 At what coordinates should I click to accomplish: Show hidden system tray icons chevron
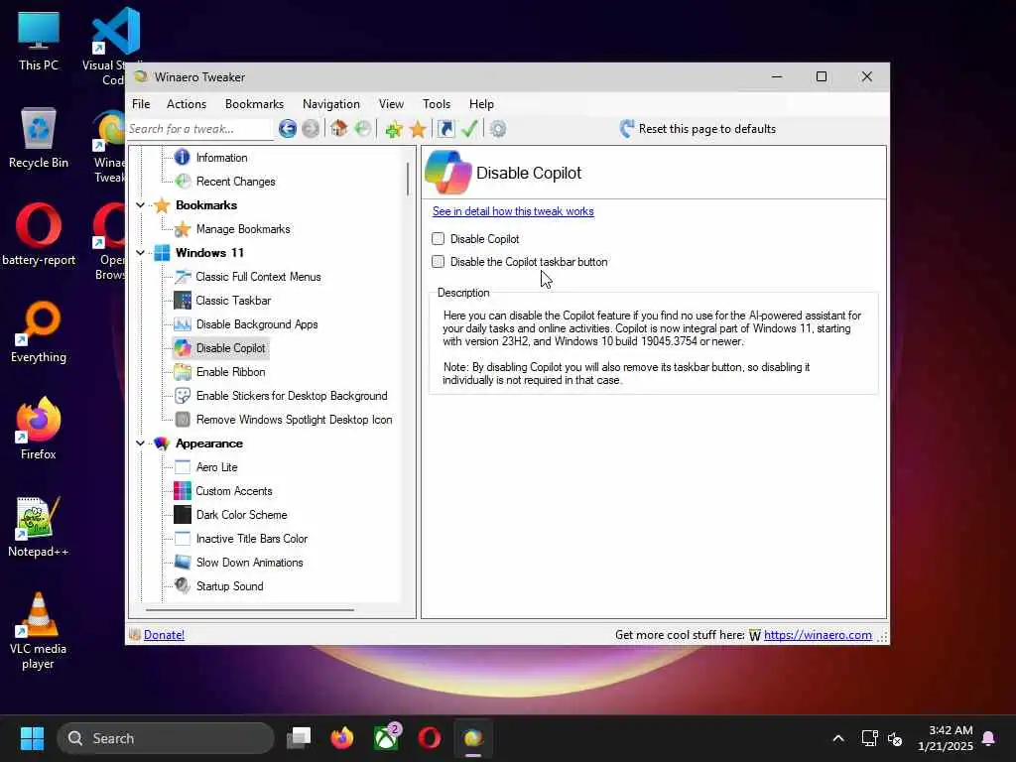(x=837, y=738)
